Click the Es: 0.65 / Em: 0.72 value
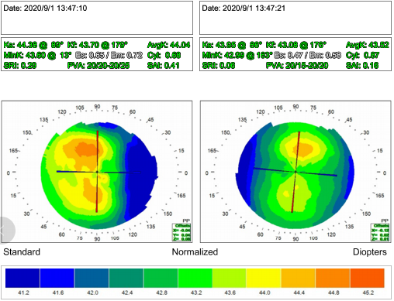Viewport: 394px width, 301px height. [109, 55]
